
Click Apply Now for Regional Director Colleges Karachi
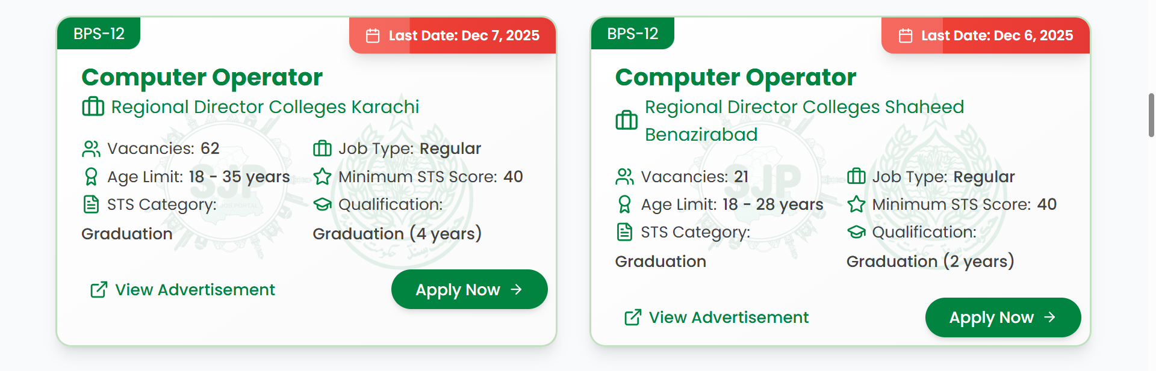(469, 289)
